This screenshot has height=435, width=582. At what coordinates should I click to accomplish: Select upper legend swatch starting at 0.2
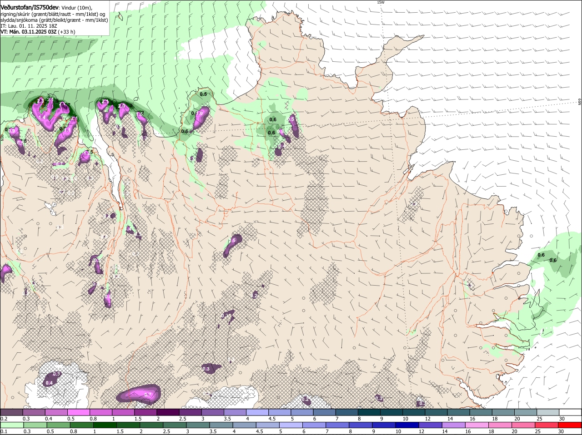click(11, 412)
